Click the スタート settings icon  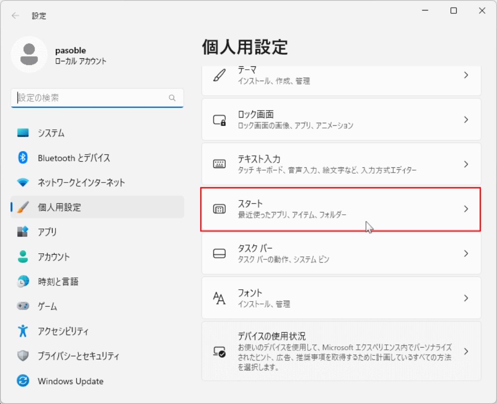pos(219,209)
